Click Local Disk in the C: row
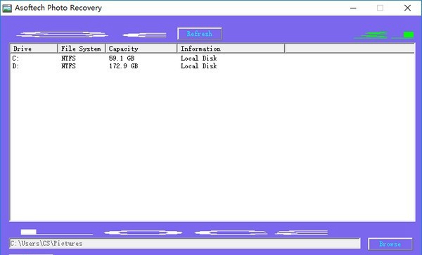This screenshot has width=422, height=255. (x=198, y=58)
